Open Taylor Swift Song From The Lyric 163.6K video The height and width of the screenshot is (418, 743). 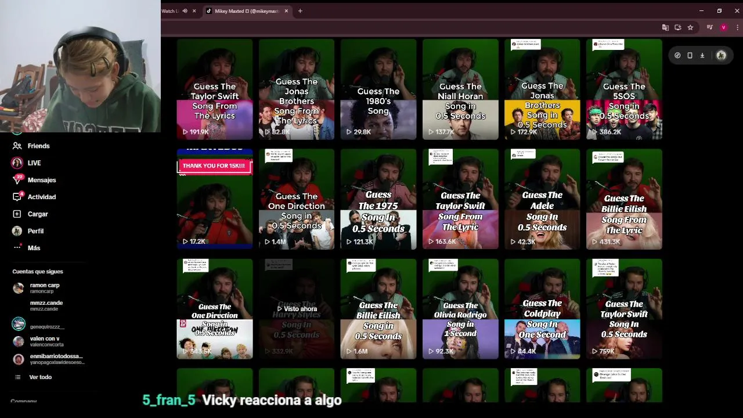[460, 199]
